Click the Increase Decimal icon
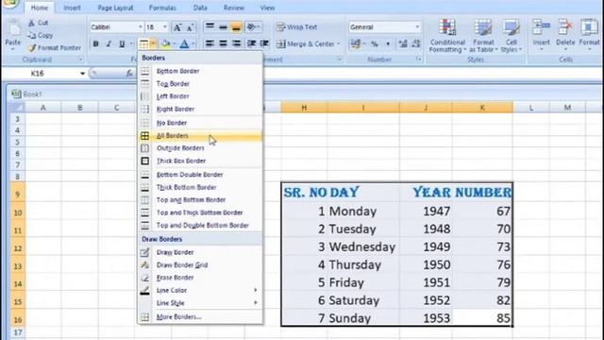The height and width of the screenshot is (340, 604). coord(403,44)
